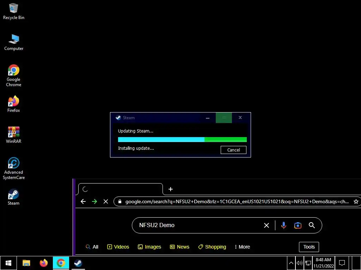Switch to the Images results tab
Viewport: 361px width, 270px height.
[x=149, y=247]
